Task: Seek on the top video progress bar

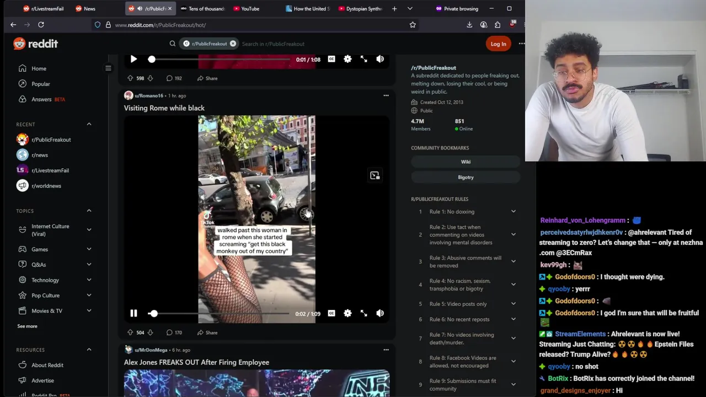Action: [x=219, y=59]
